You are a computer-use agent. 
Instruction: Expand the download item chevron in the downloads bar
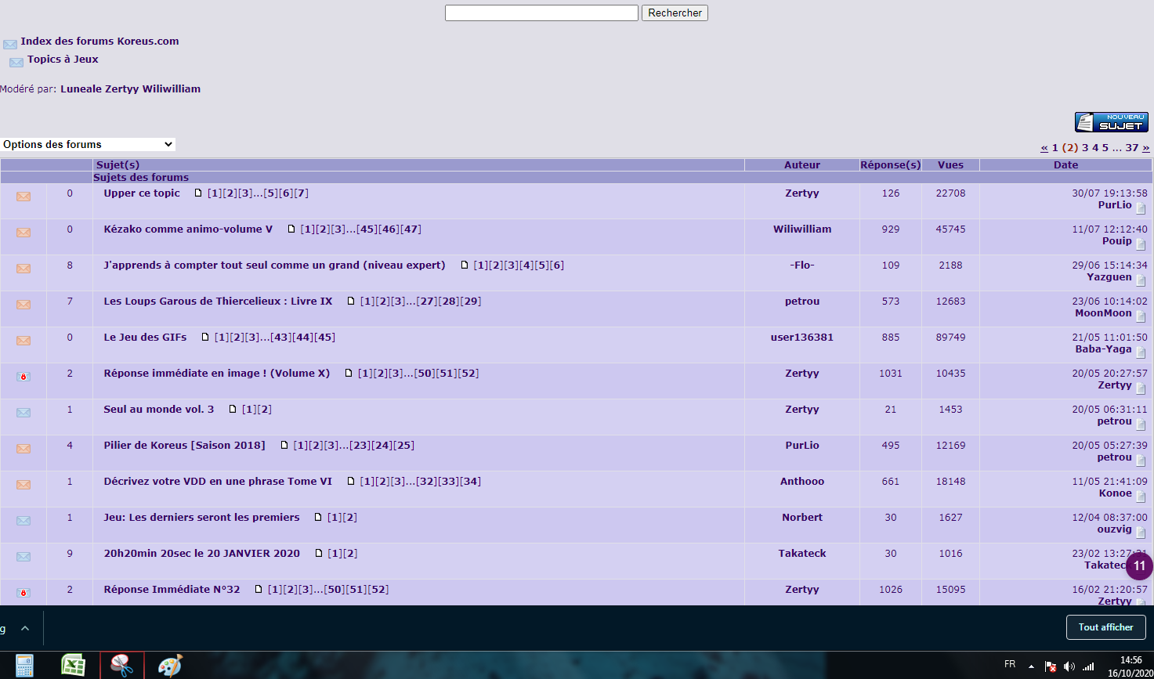25,628
